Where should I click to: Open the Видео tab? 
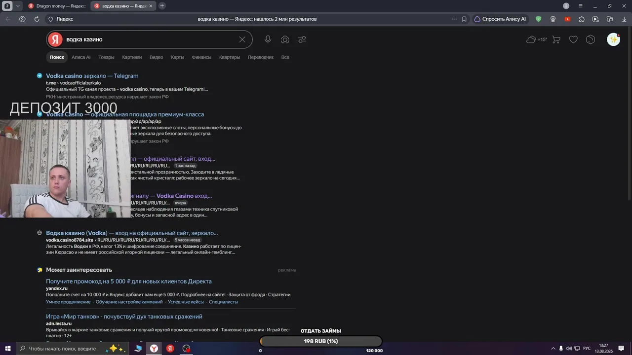click(x=156, y=57)
